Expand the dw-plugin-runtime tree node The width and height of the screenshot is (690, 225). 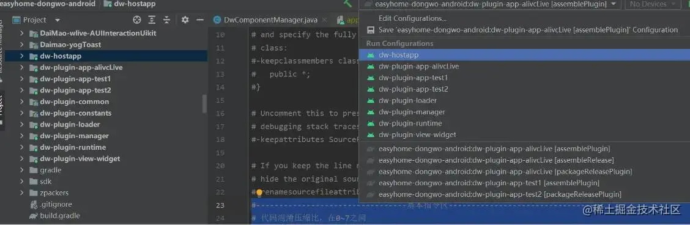[21, 147]
